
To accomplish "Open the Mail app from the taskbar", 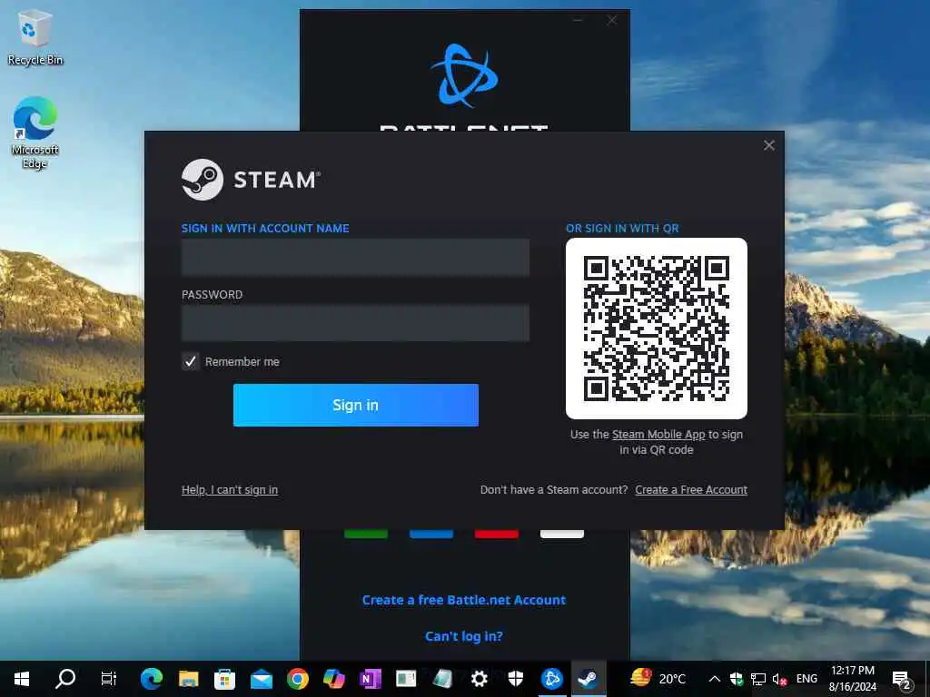I will (261, 679).
